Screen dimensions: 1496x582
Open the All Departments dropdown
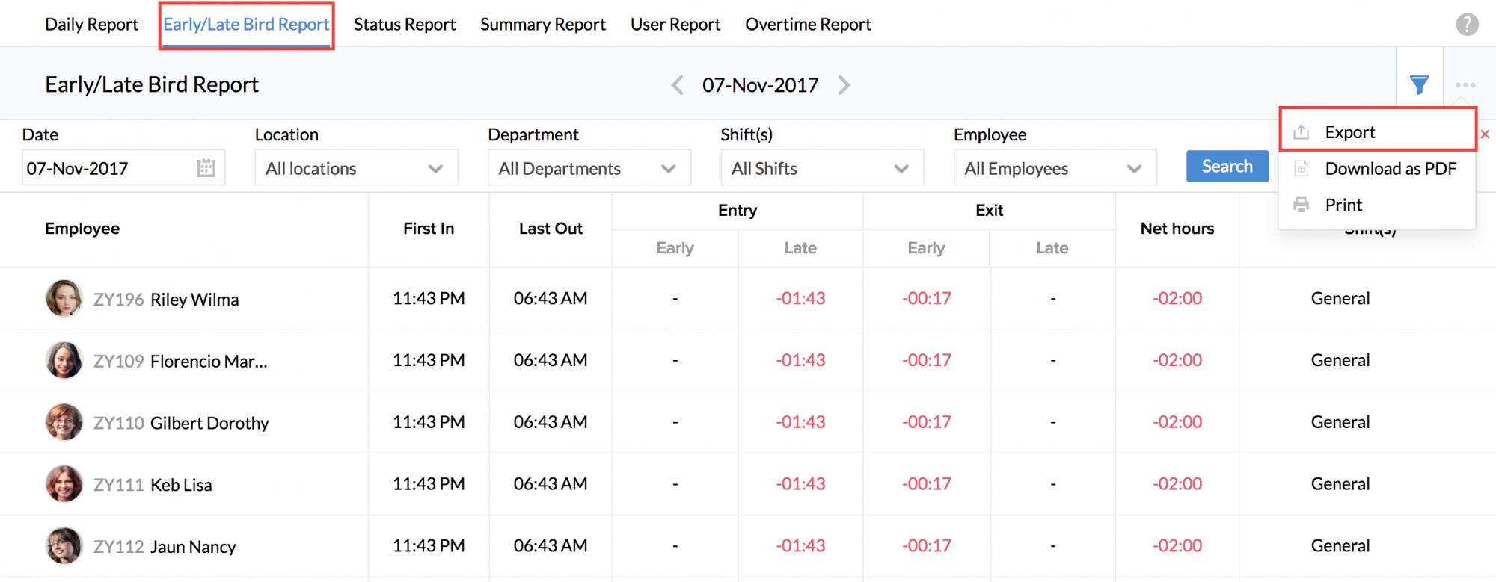point(589,168)
